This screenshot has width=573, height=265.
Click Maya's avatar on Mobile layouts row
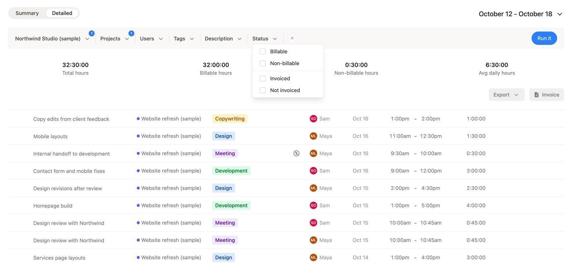[313, 136]
